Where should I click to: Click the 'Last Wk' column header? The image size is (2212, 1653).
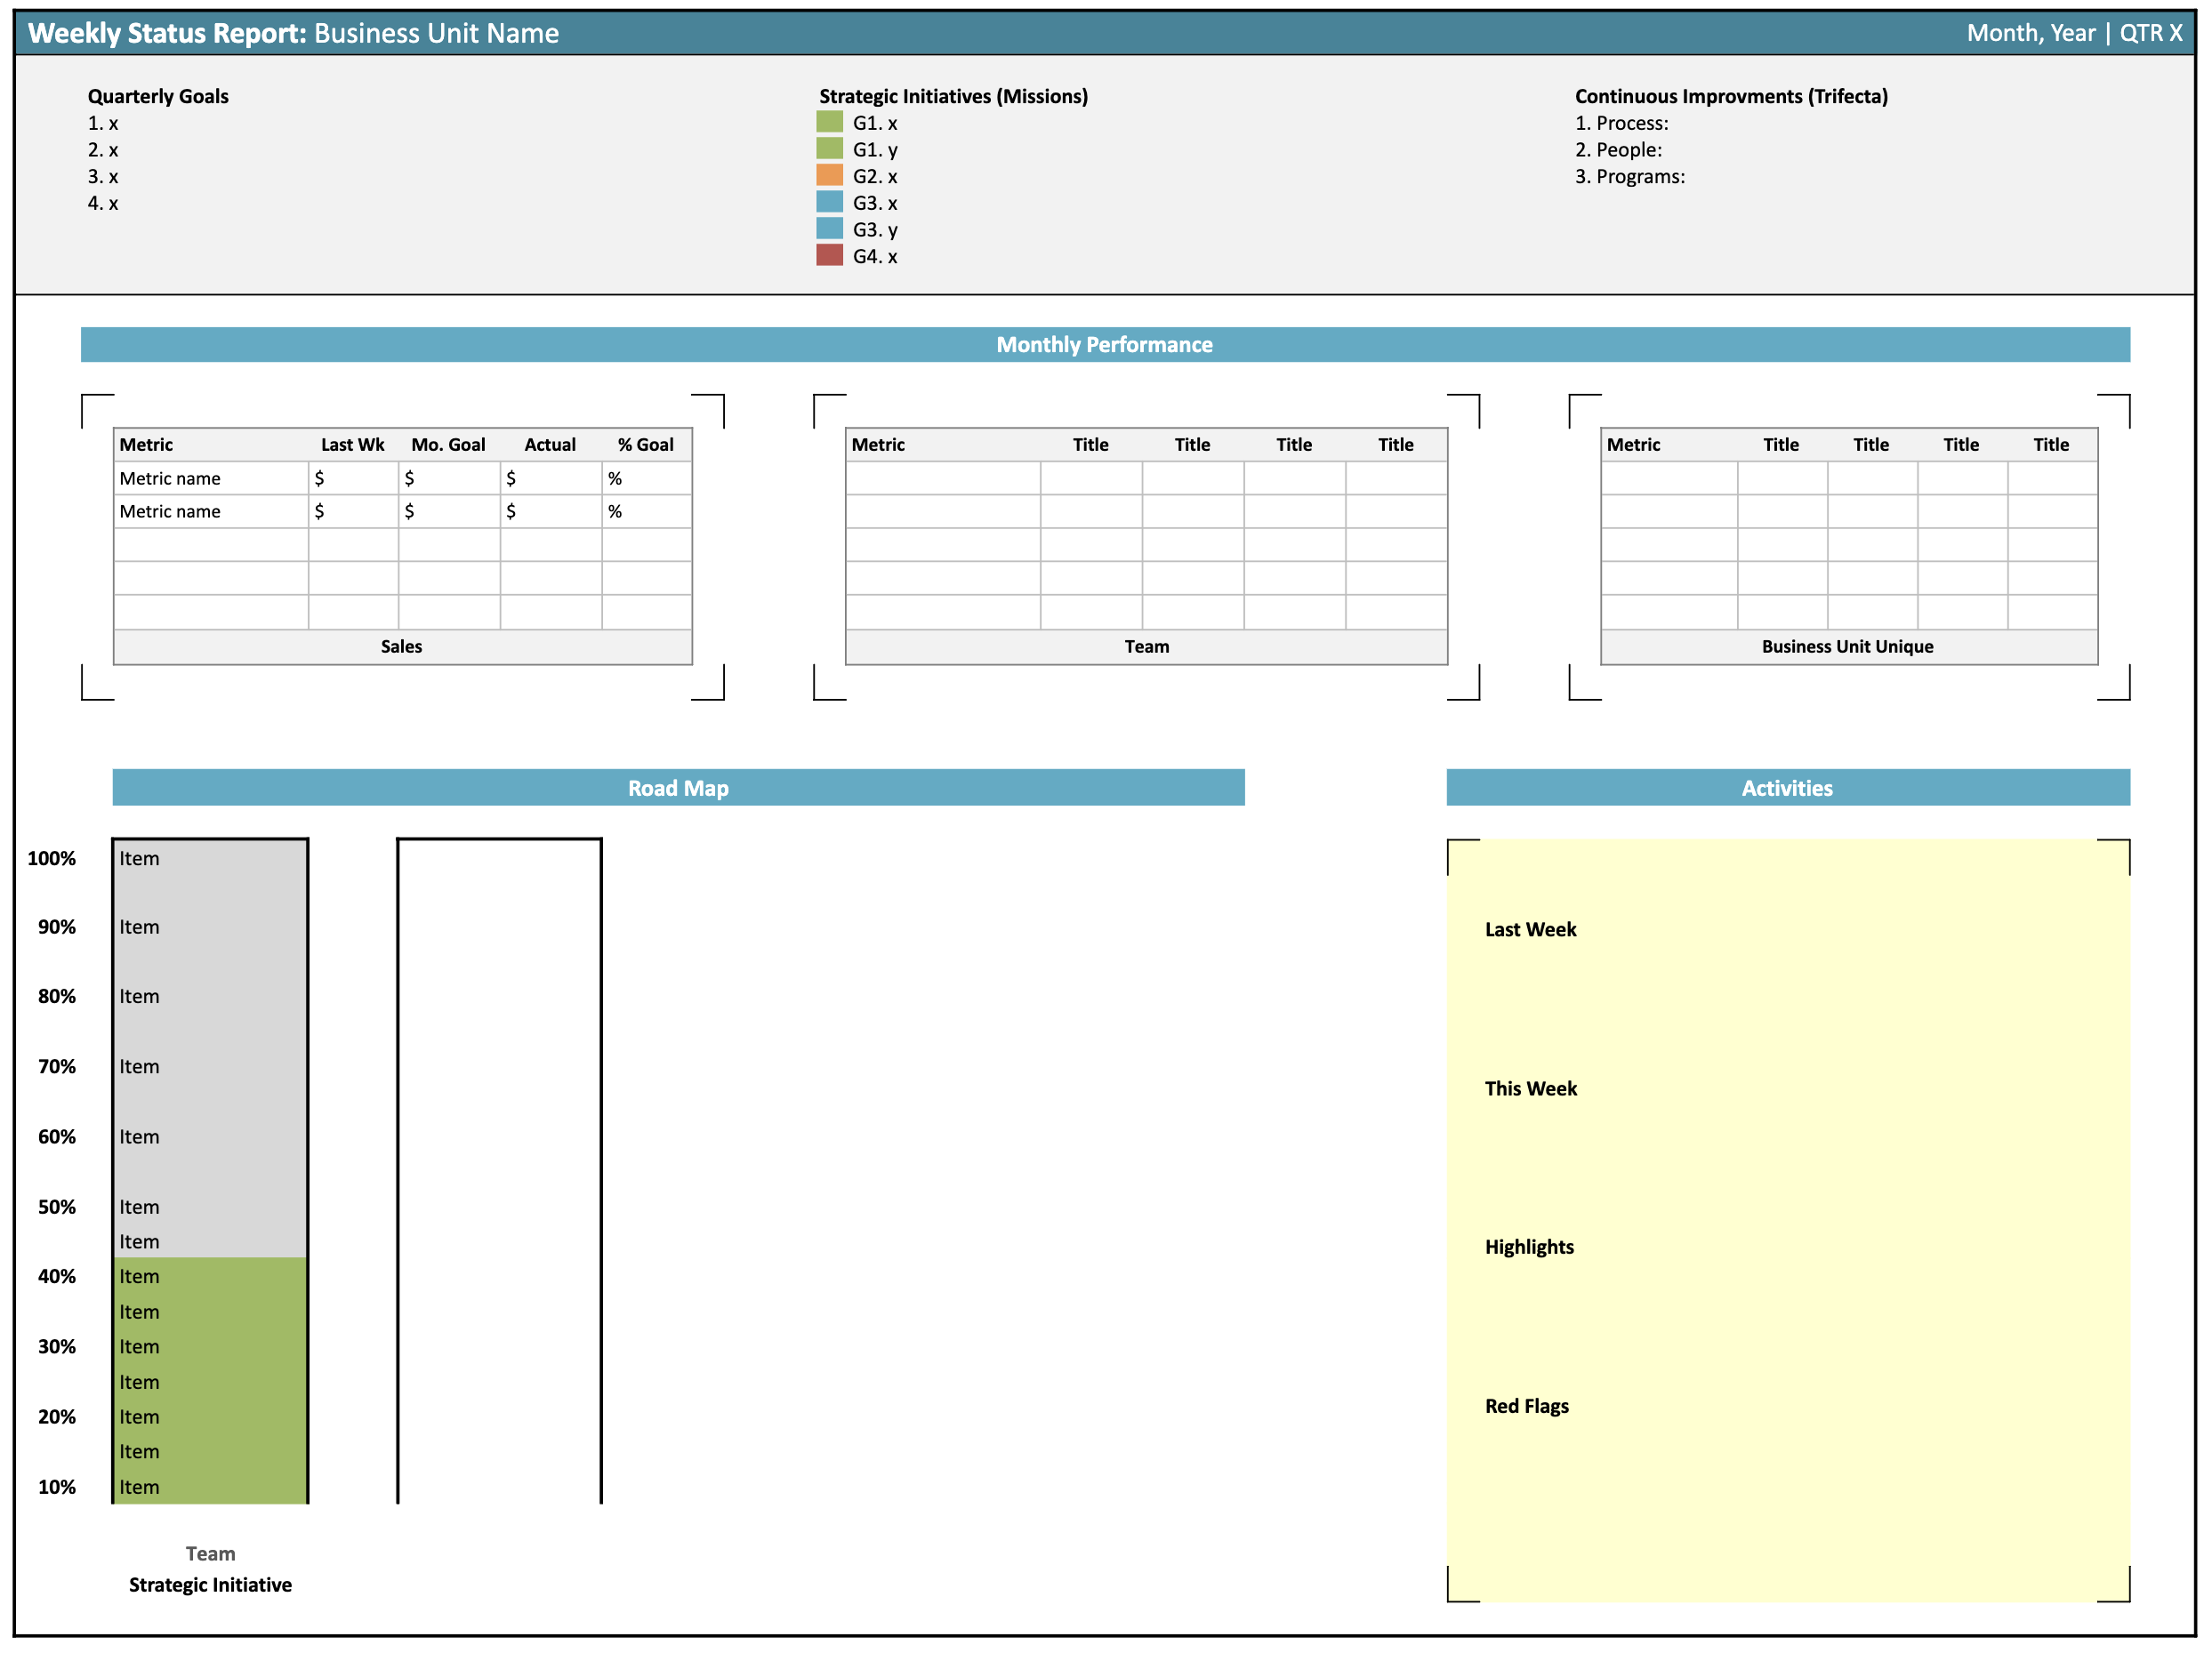click(352, 445)
